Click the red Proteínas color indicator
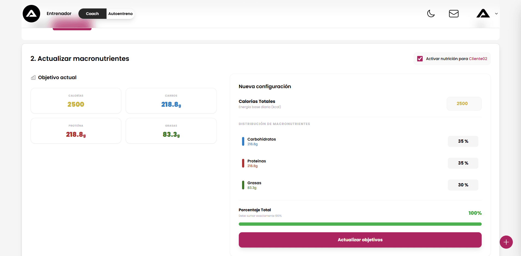 pyautogui.click(x=243, y=163)
